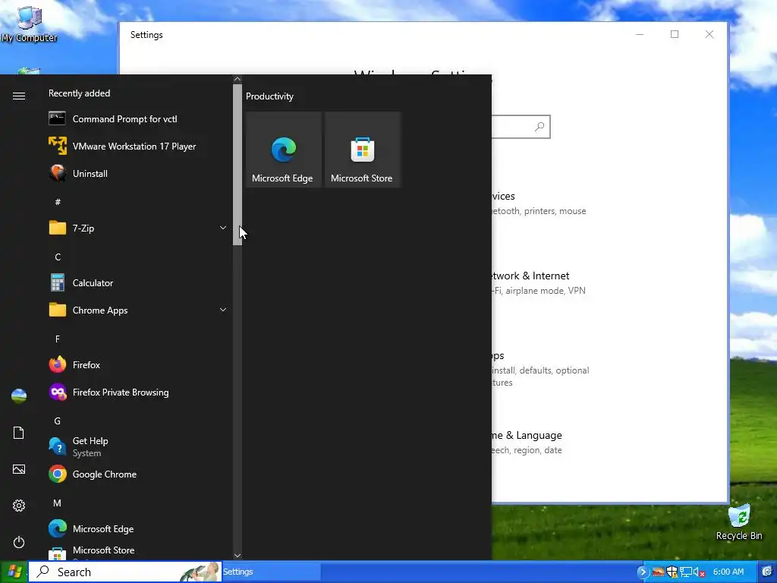
Task: Click the 6:00 AM clock
Action: point(728,572)
